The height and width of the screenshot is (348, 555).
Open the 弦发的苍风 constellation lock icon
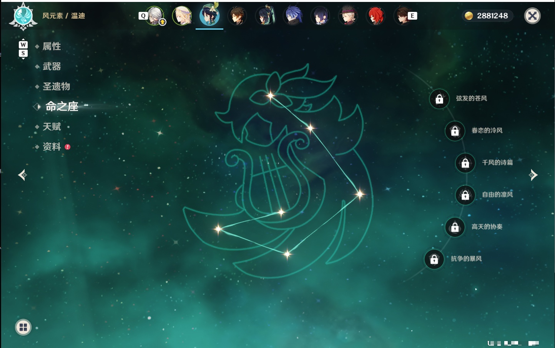(439, 99)
